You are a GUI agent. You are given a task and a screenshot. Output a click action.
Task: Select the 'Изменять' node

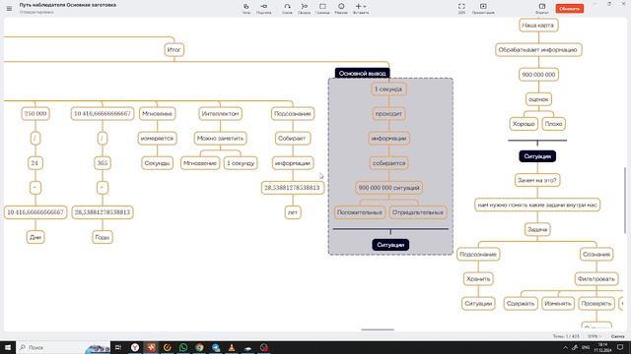click(558, 304)
